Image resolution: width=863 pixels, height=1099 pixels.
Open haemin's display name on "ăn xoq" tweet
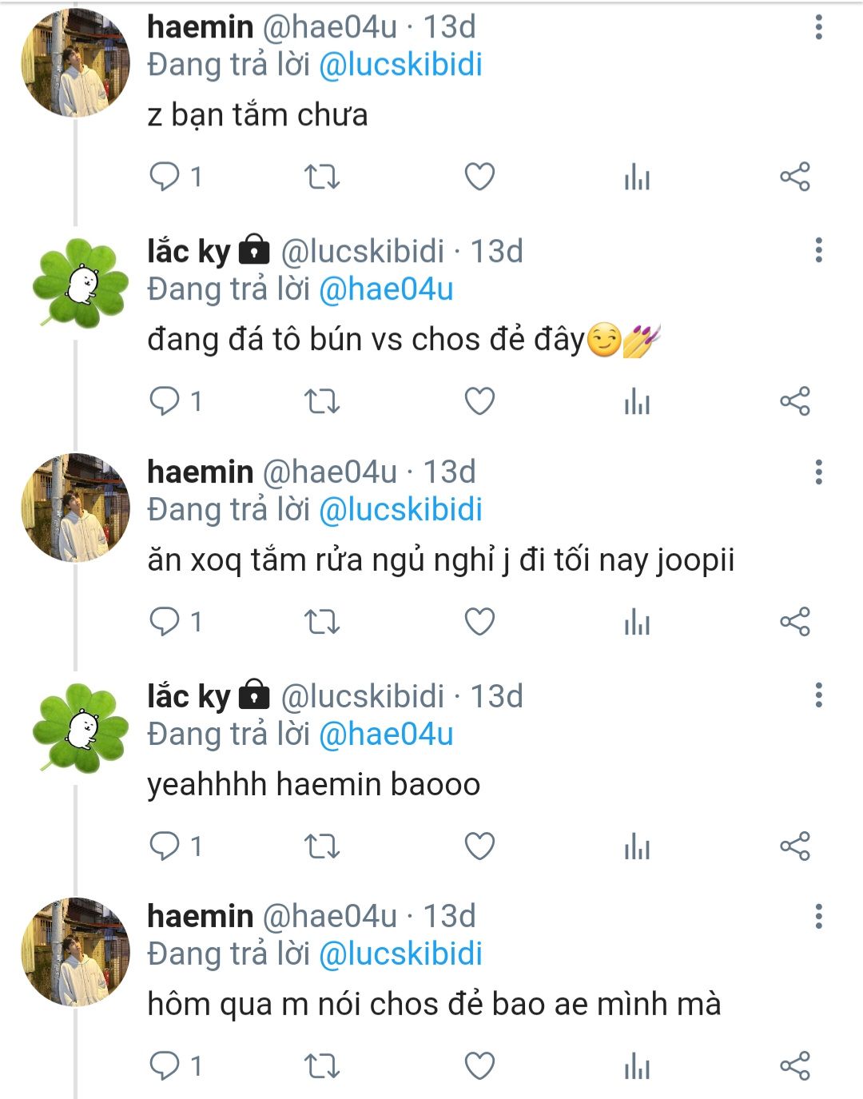(x=200, y=472)
